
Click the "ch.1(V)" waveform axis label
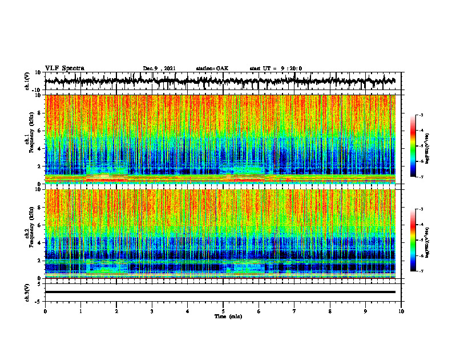click(x=27, y=81)
